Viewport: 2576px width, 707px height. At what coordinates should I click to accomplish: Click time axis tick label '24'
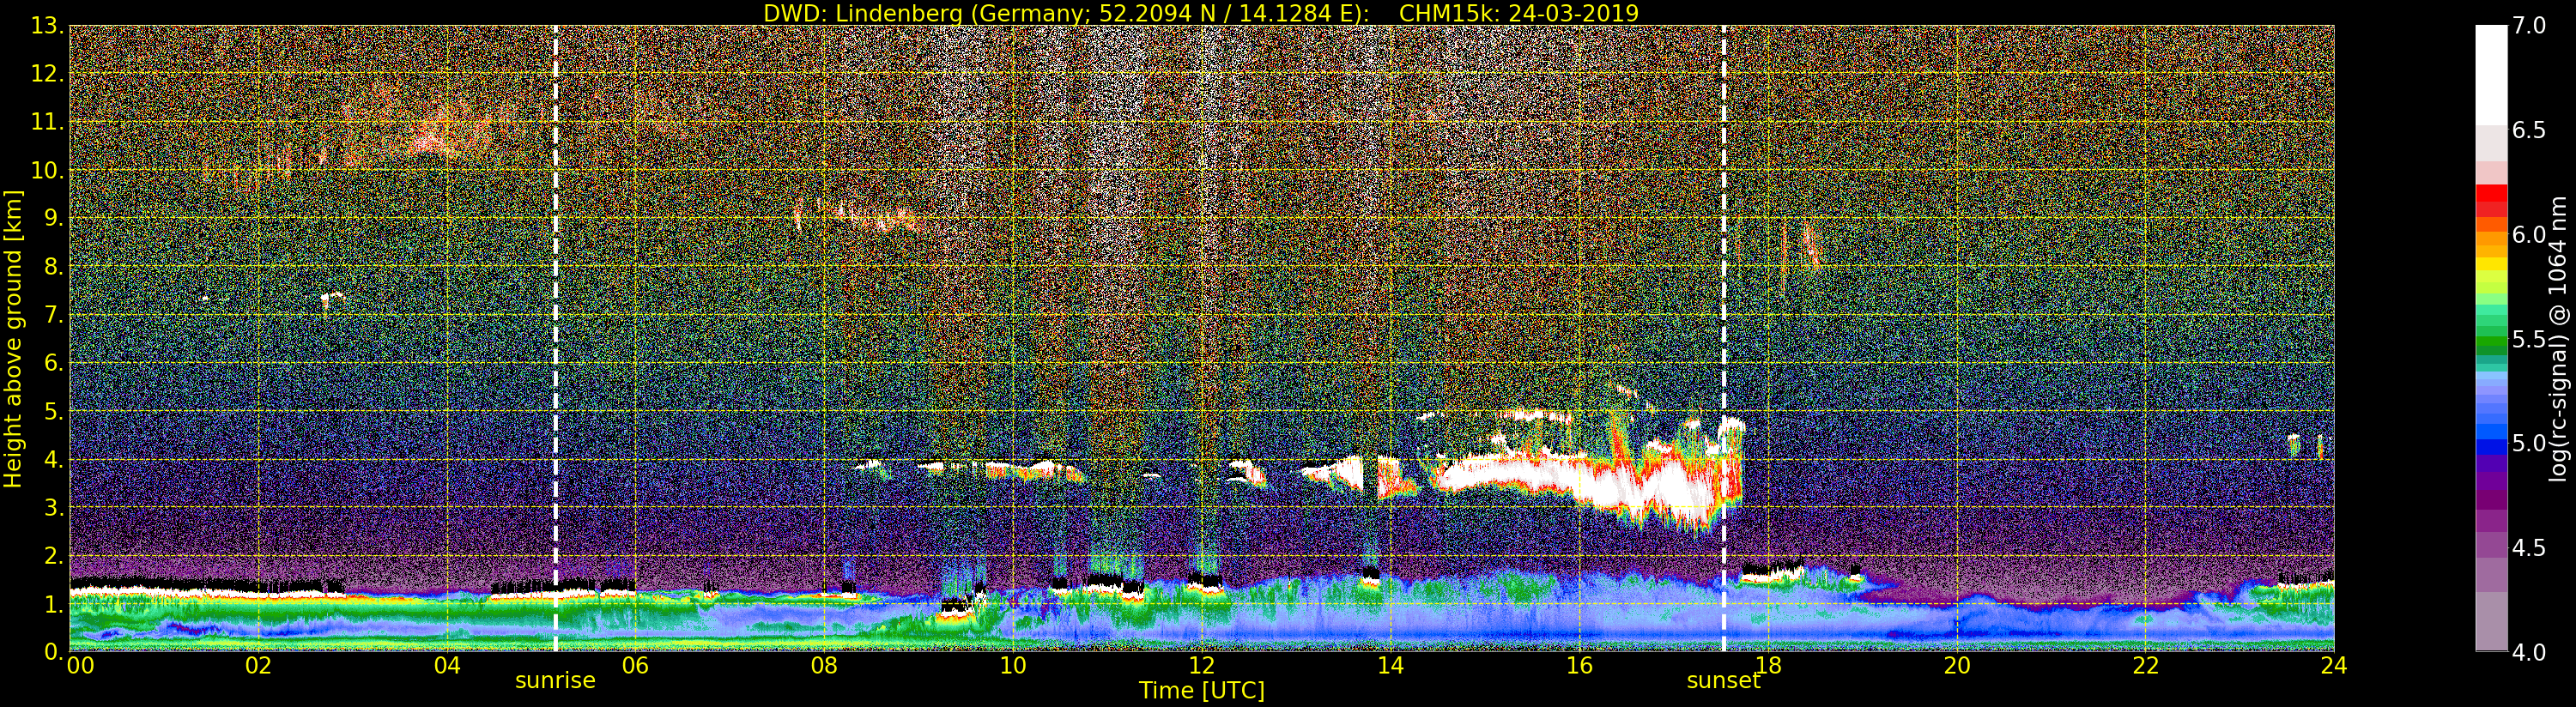2334,666
